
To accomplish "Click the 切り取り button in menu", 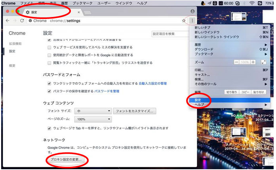I will (232, 92).
